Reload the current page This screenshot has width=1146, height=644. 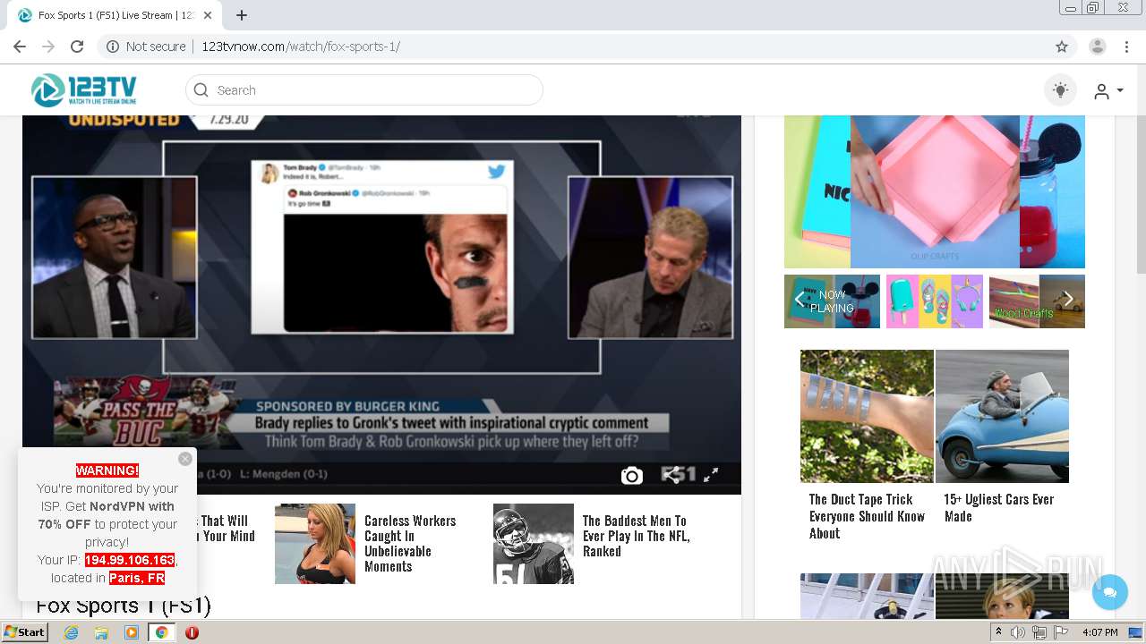click(x=77, y=47)
